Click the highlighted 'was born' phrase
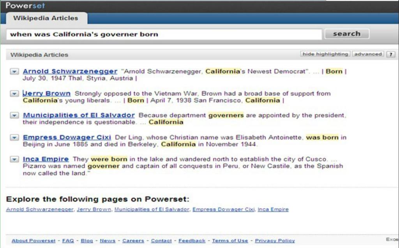 point(322,138)
